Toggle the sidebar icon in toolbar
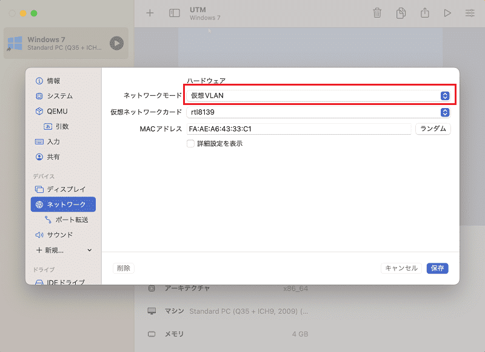 (x=175, y=13)
